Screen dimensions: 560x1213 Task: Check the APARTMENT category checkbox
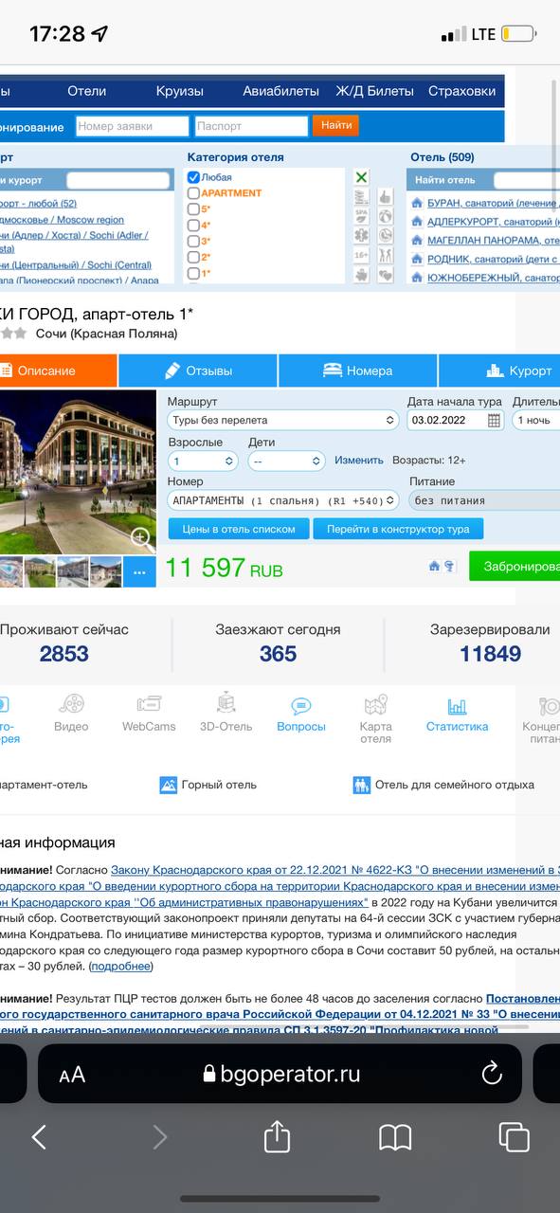point(193,193)
